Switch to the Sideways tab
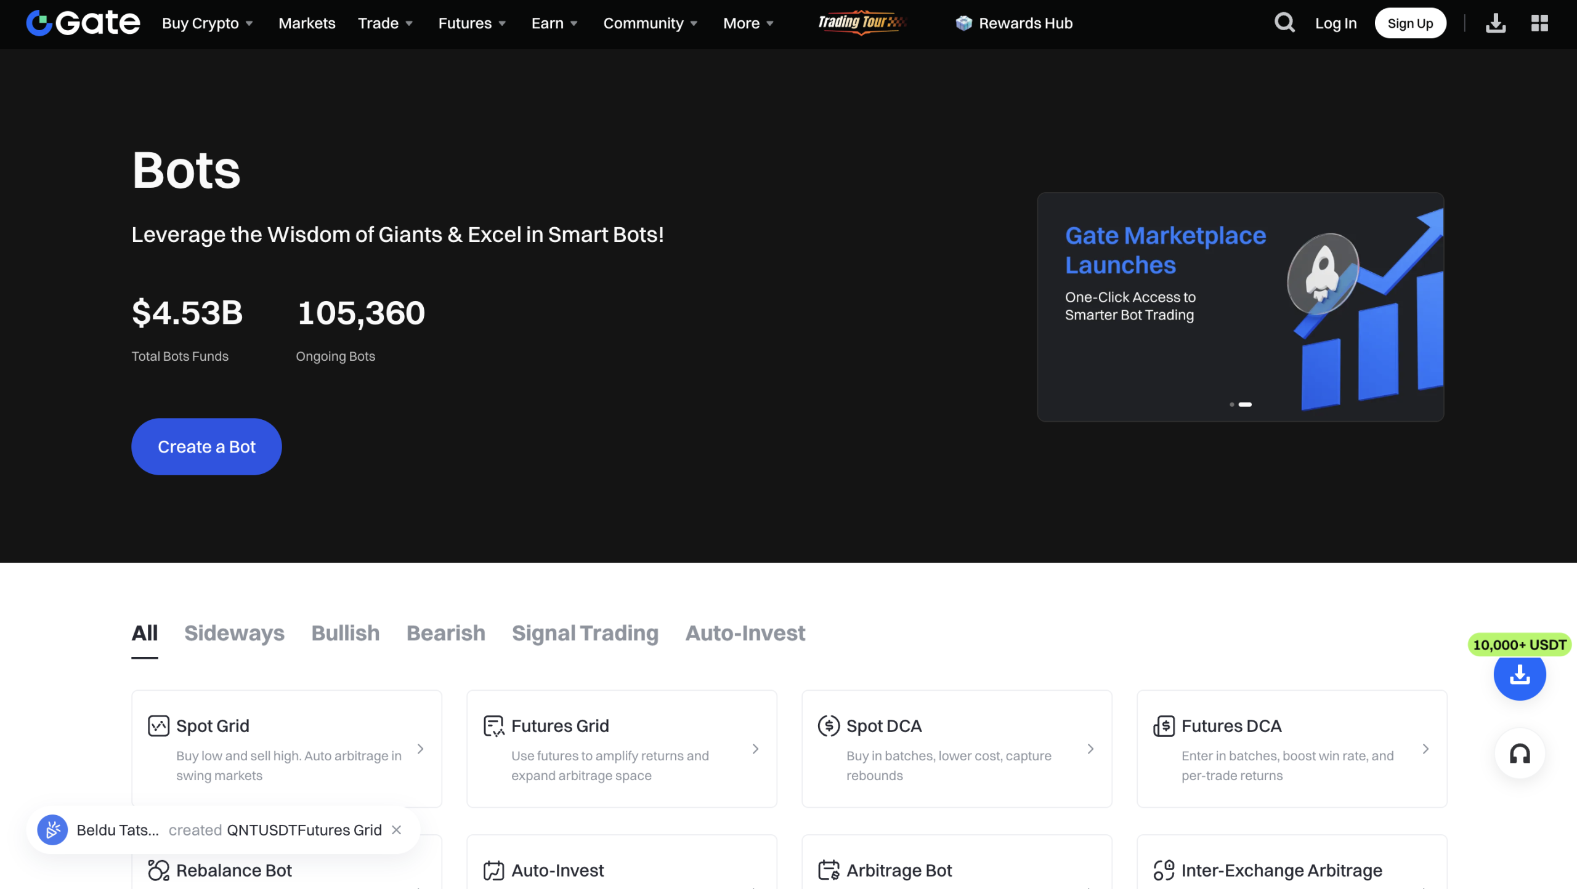 point(234,633)
